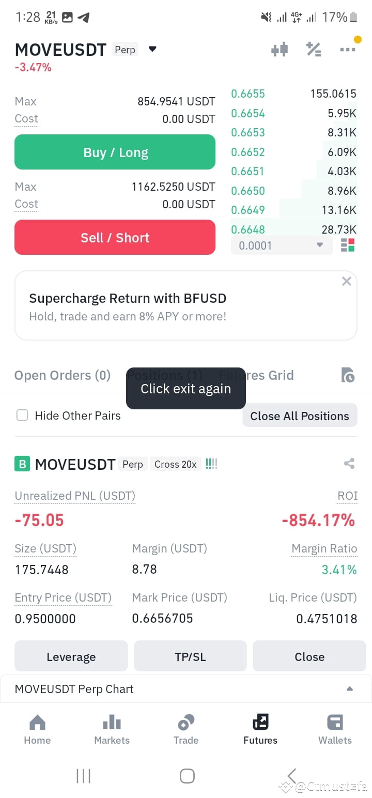Dismiss the BFUSD promotion banner
This screenshot has height=798, width=372.
tap(347, 281)
